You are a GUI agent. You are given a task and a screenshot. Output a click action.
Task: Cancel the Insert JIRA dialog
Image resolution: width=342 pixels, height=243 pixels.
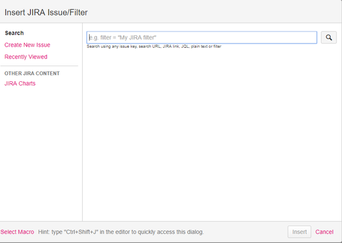(324, 232)
